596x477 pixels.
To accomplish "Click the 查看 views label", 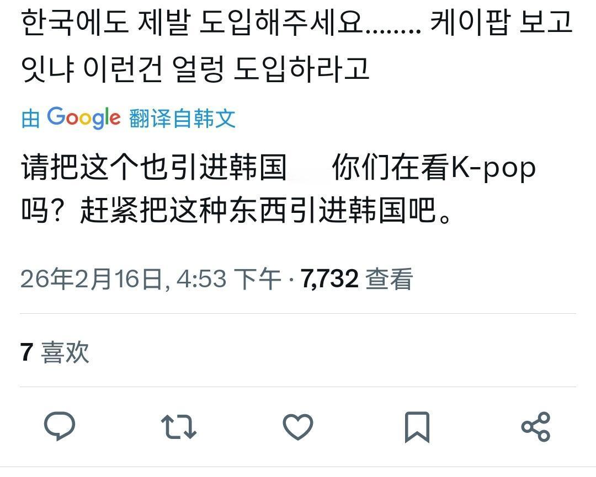I will point(389,279).
